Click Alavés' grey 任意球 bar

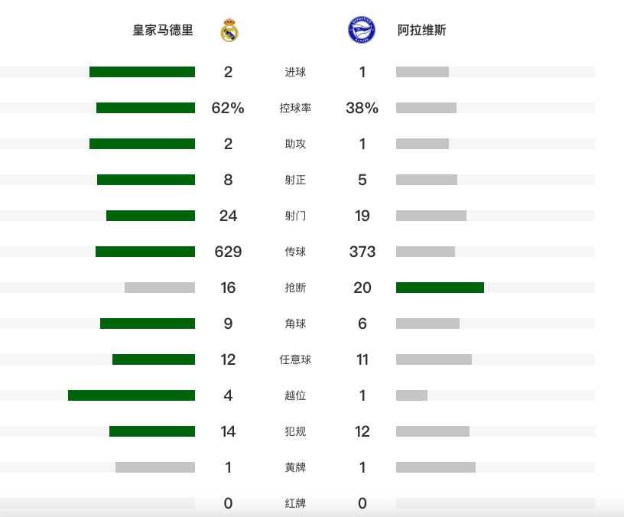(434, 359)
